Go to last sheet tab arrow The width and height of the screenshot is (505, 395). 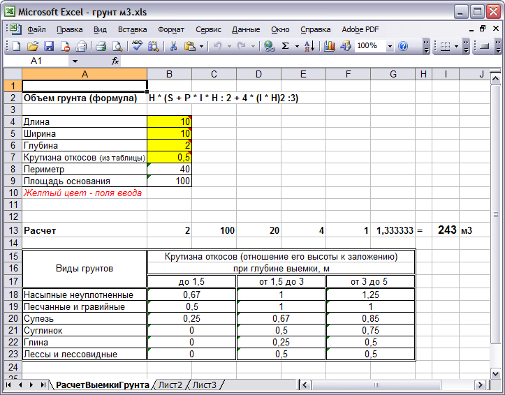click(43, 385)
